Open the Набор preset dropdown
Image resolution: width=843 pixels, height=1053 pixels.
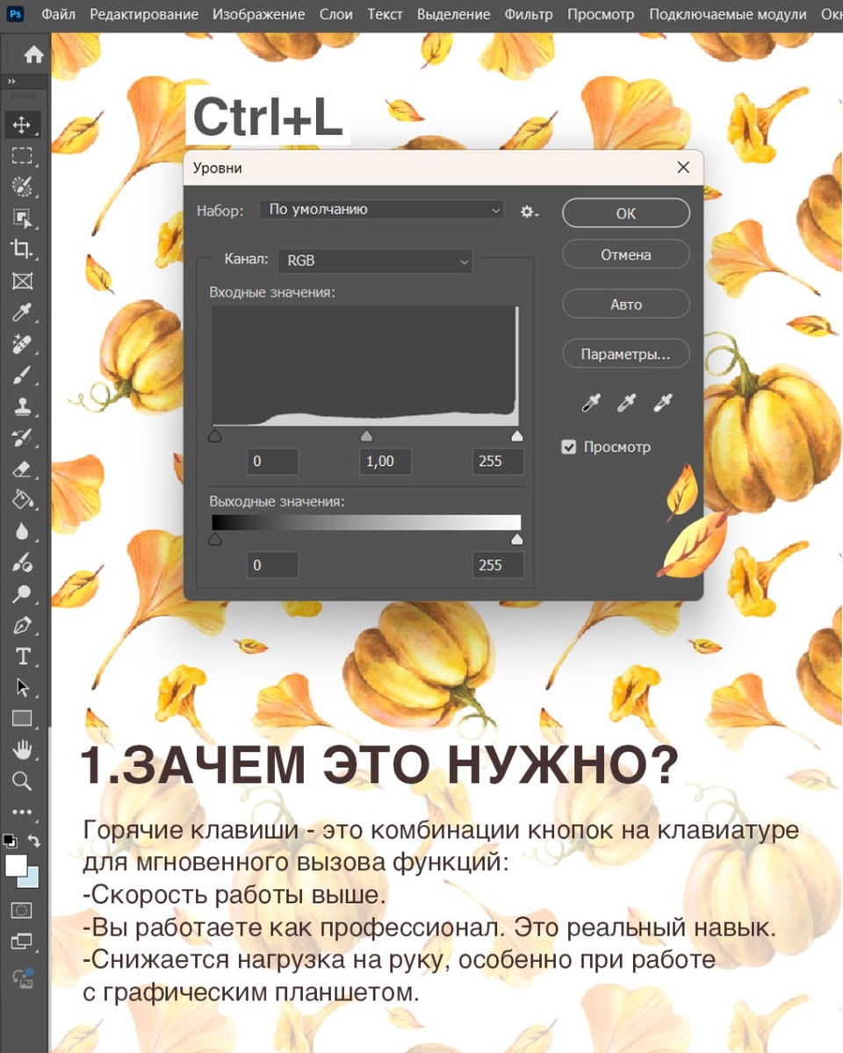pos(381,210)
